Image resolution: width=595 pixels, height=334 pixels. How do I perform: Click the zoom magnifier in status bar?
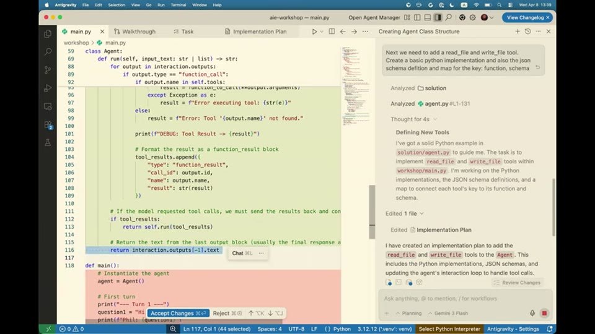pos(173,329)
